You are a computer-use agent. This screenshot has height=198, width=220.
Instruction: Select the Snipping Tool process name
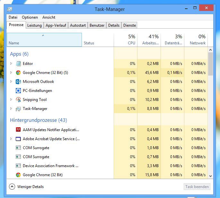[34, 100]
